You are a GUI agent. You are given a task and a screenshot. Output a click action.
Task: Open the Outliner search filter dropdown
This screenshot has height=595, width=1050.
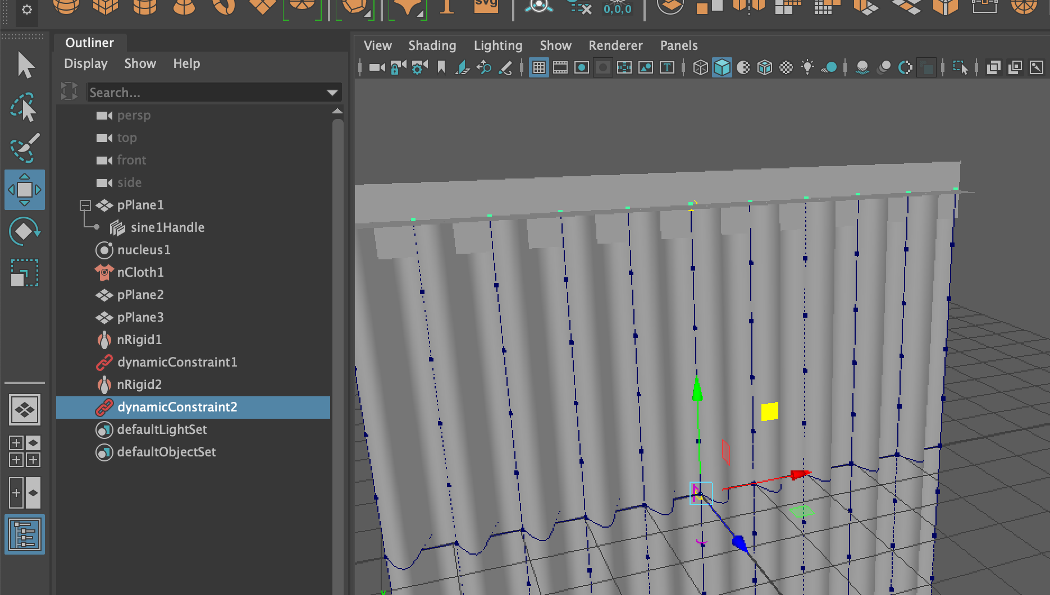[332, 93]
